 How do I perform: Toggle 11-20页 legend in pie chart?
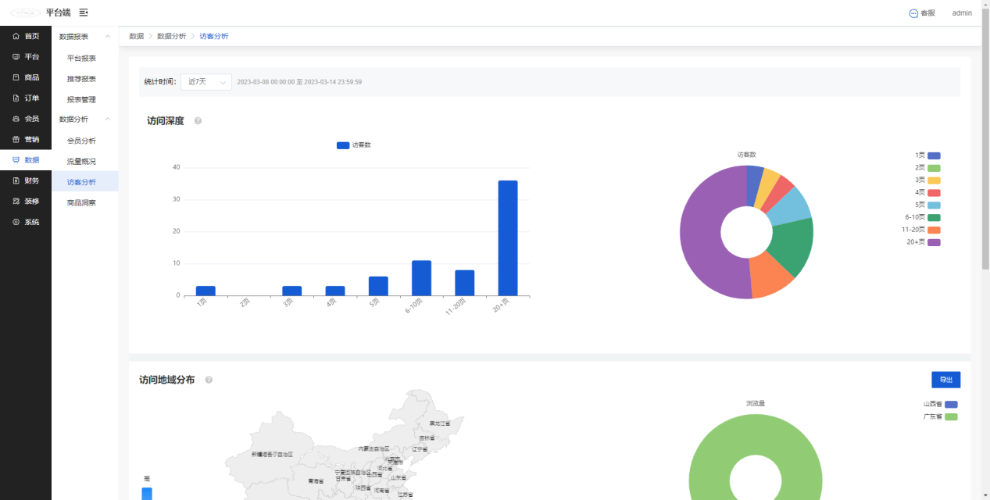921,230
